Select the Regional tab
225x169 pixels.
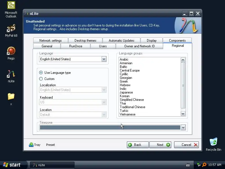click(178, 46)
